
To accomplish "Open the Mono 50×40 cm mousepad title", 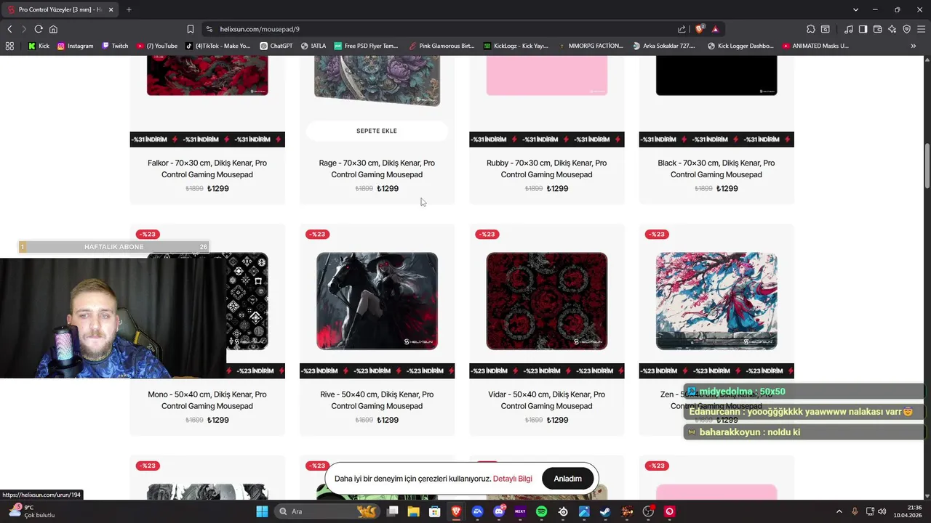I will (207, 400).
